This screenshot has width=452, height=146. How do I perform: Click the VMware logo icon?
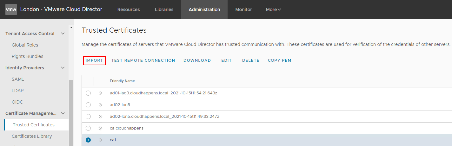11,10
